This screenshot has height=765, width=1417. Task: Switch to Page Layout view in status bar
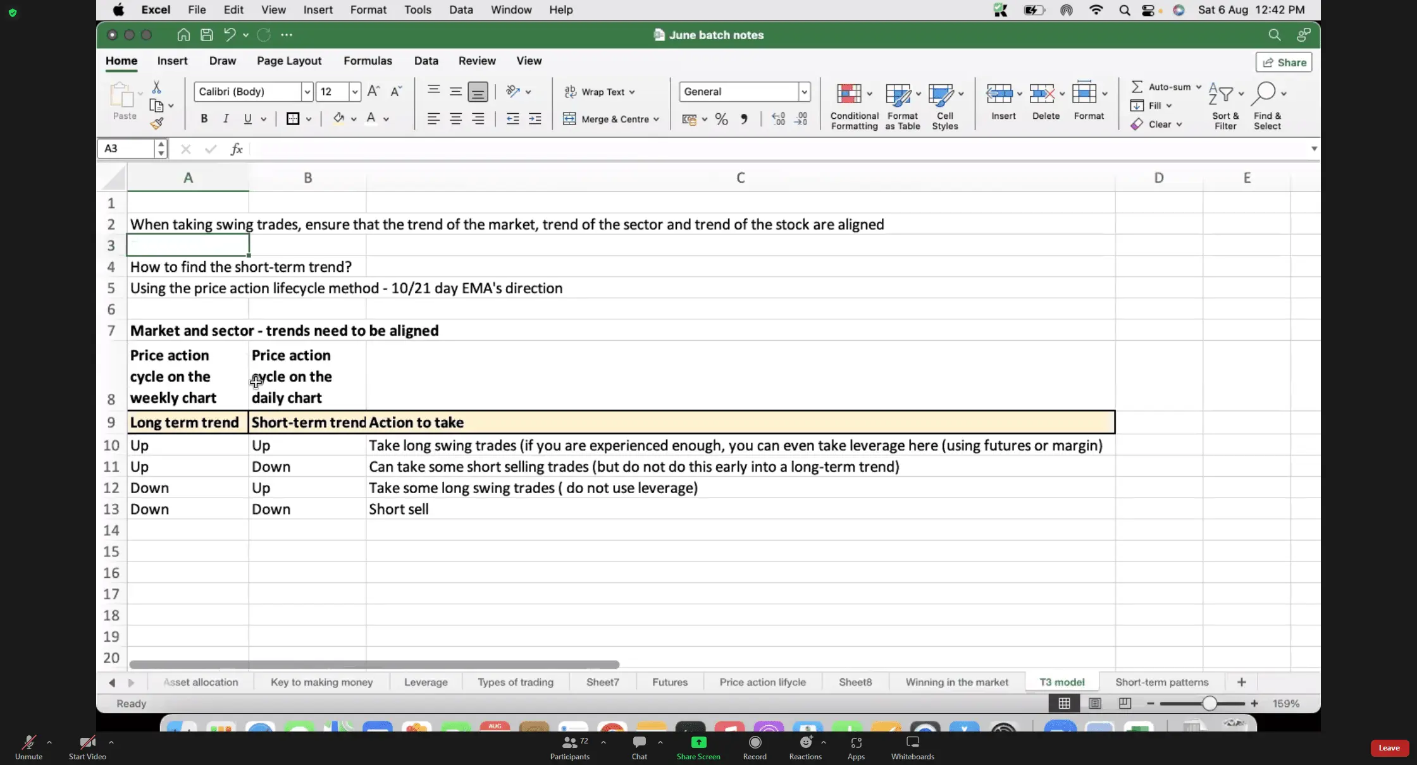(x=1095, y=703)
